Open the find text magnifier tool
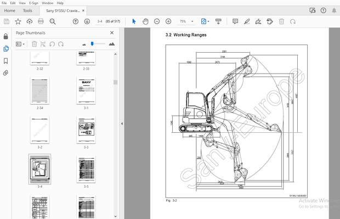 (53, 21)
